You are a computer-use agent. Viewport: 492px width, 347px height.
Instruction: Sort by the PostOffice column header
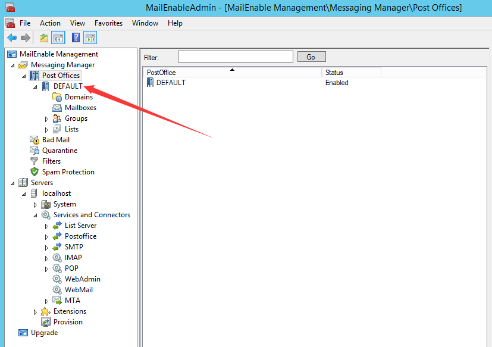pos(232,73)
